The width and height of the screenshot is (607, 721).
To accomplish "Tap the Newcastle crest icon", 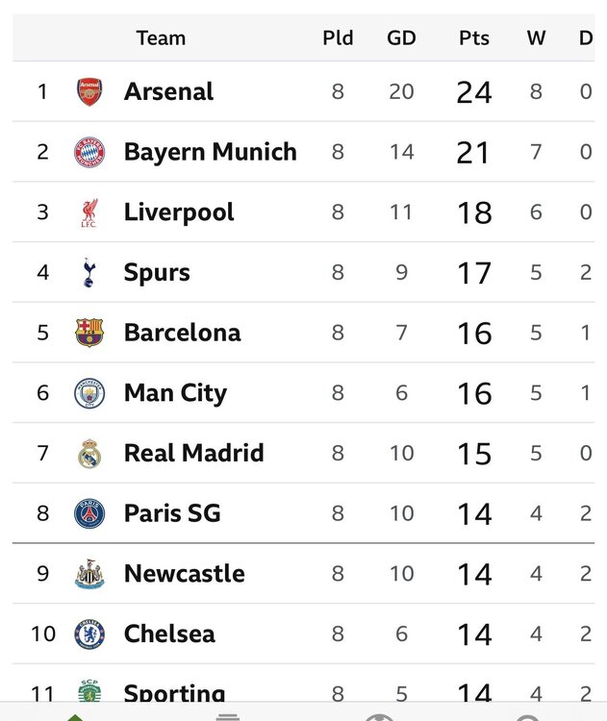I will point(89,574).
